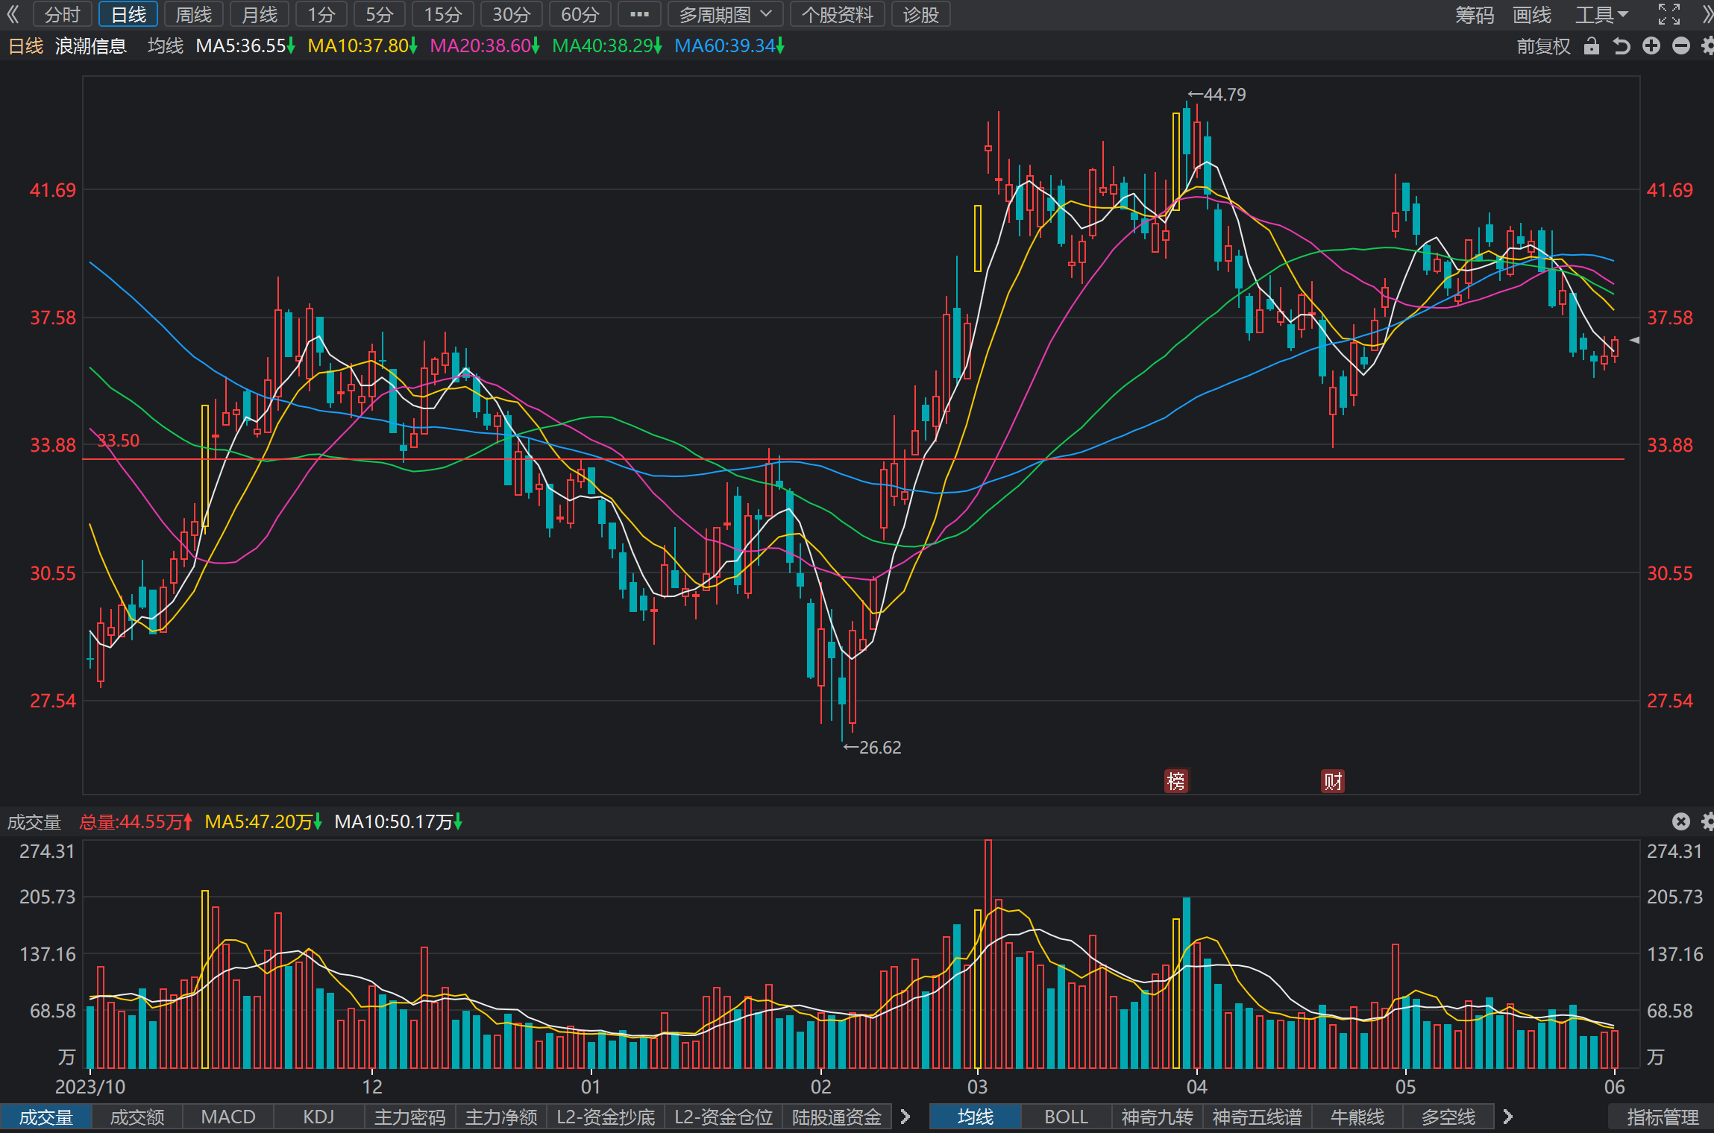Select 神奇九转 main indicator
This screenshot has width=1714, height=1133.
[1158, 1117]
